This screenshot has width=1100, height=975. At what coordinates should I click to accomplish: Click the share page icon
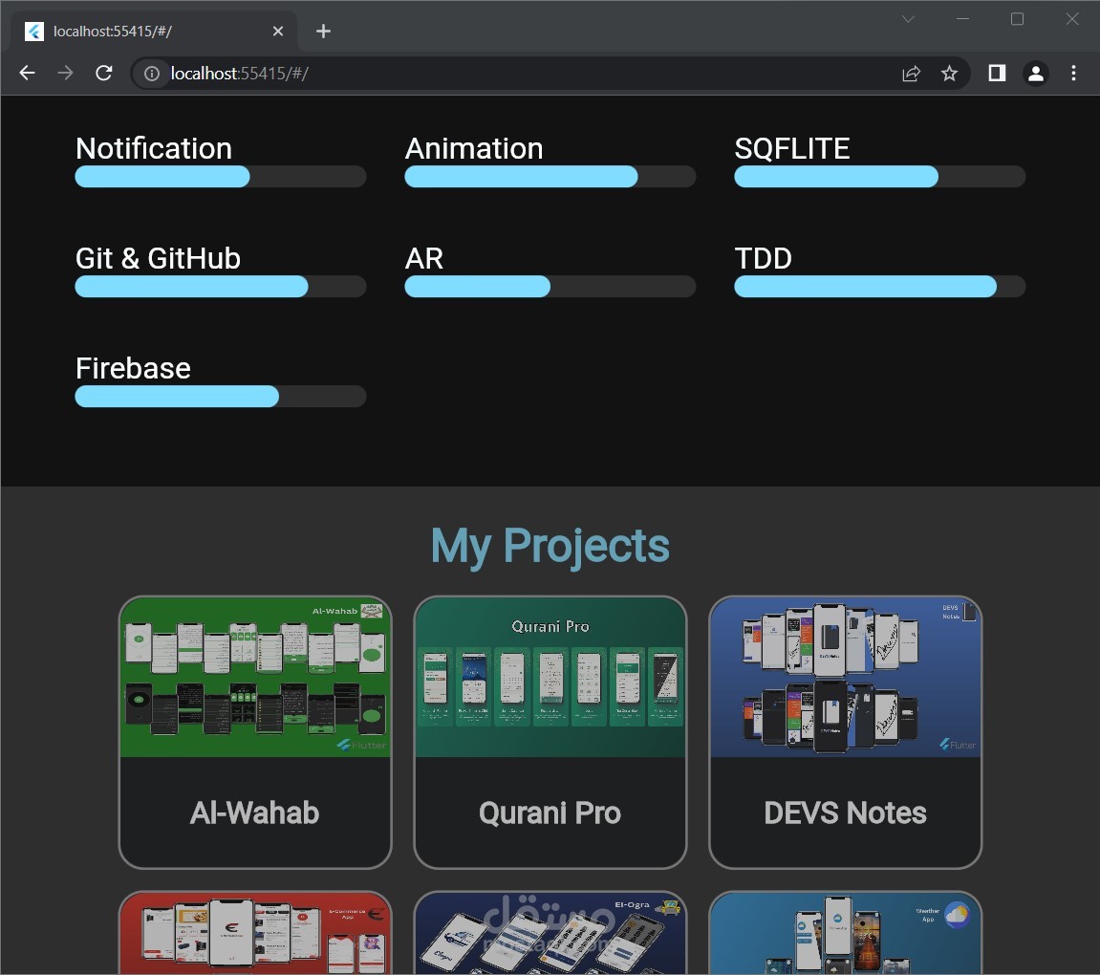pyautogui.click(x=911, y=74)
